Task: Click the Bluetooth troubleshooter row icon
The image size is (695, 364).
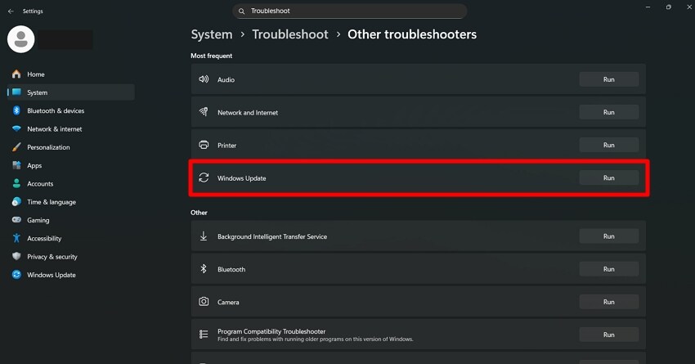Action: (204, 268)
